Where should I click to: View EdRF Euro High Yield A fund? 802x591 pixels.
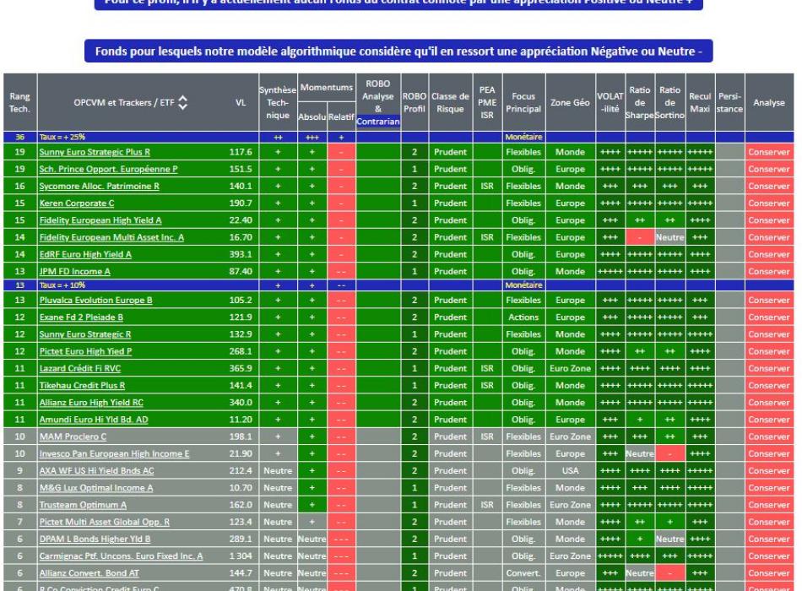(x=85, y=254)
